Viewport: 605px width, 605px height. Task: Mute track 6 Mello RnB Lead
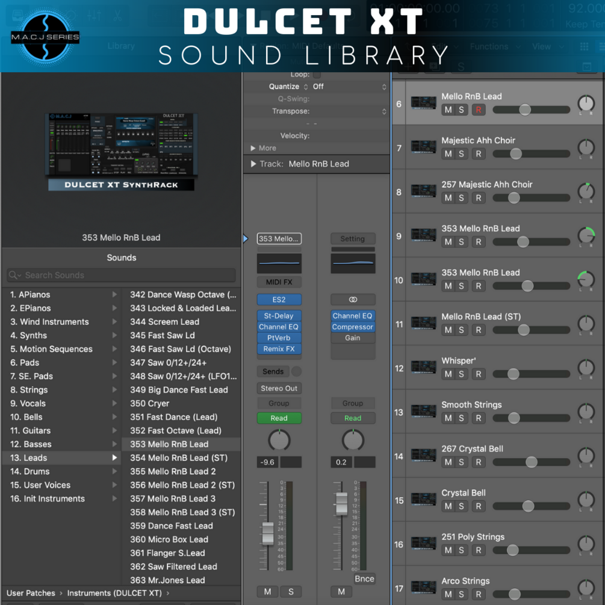click(448, 110)
